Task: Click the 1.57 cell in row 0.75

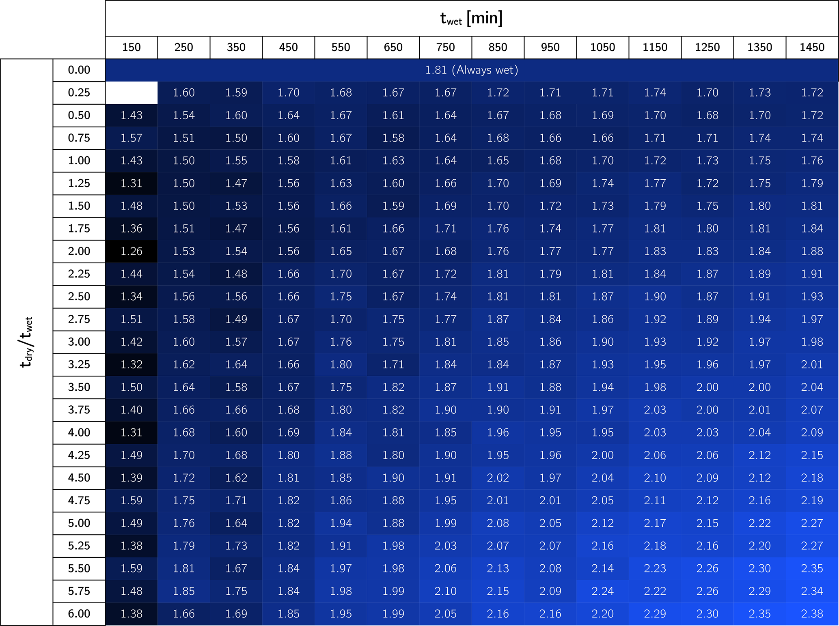Action: (132, 138)
